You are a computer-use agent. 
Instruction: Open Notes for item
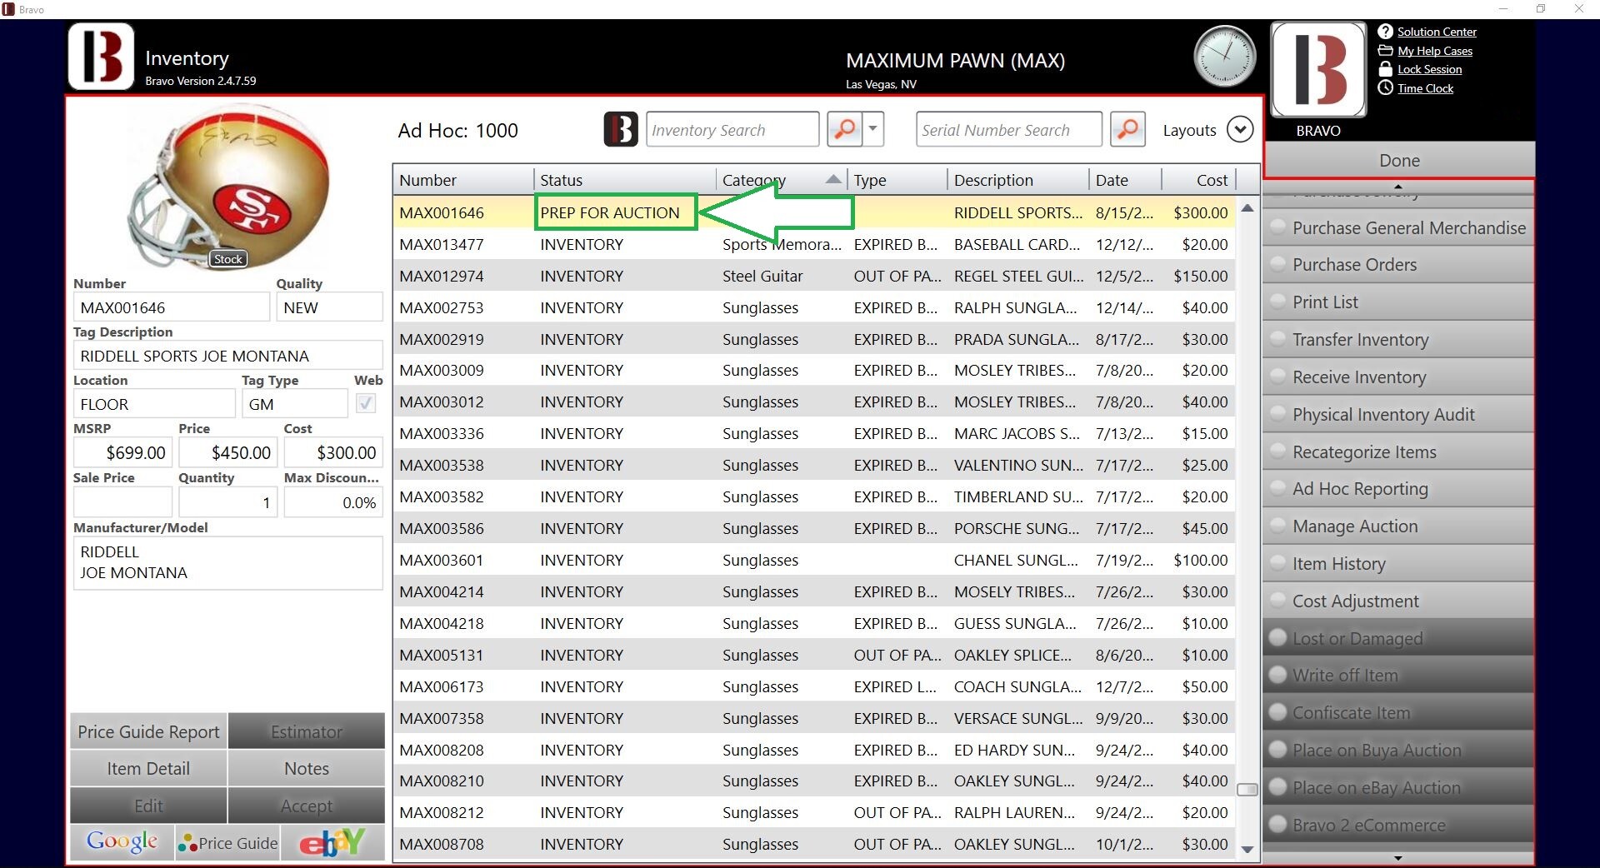[307, 769]
